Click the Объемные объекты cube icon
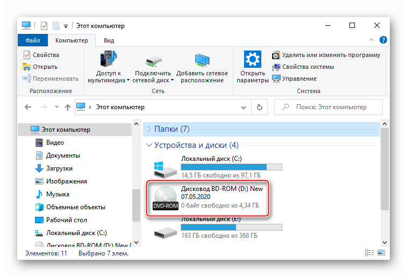Screen dimensions: 407x277 click(39, 207)
